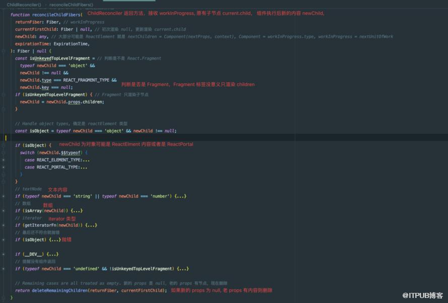448x303 pixels.
Task: Click the gutter plus marker beside the 'undefined' check line
Action: [4, 269]
